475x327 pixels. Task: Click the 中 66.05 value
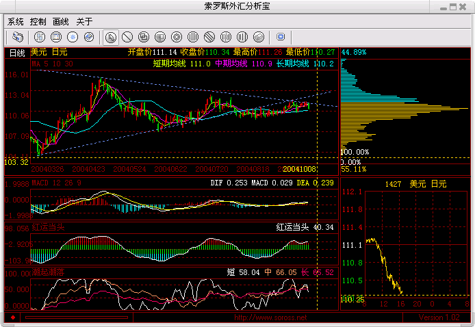(x=281, y=272)
